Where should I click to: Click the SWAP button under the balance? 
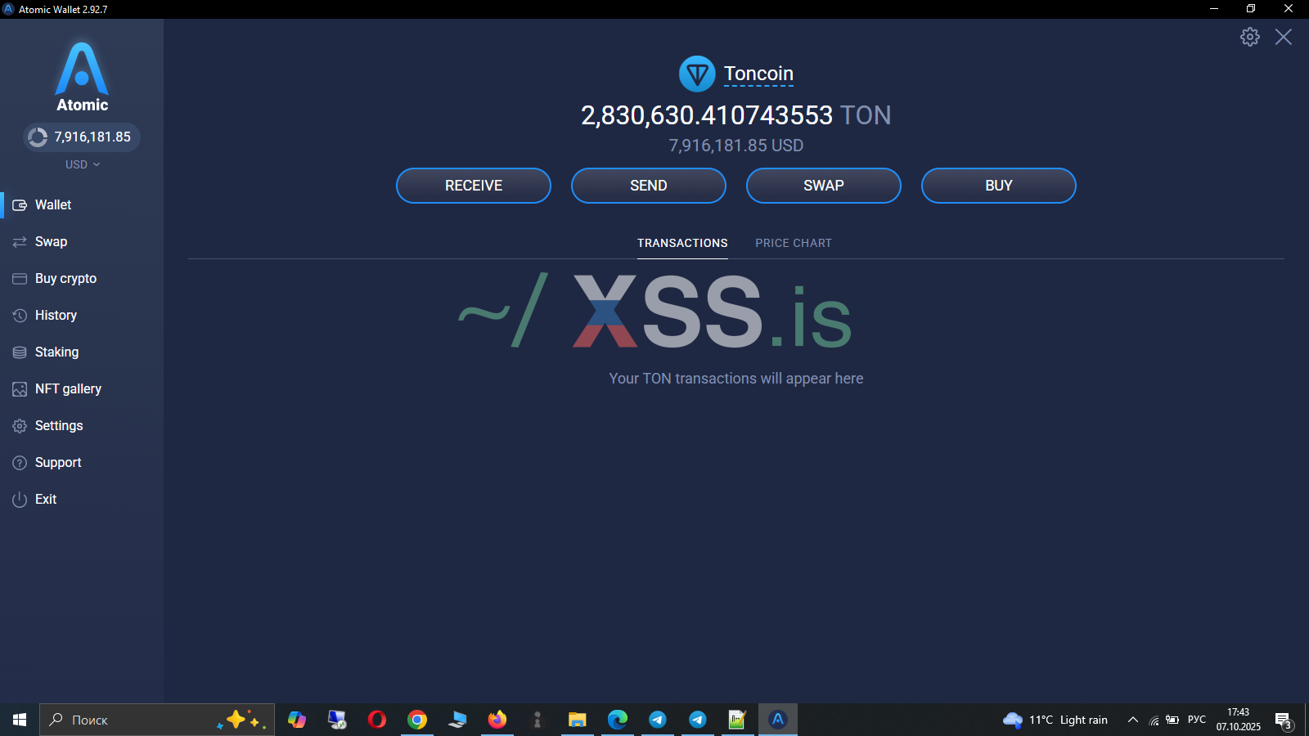click(824, 186)
